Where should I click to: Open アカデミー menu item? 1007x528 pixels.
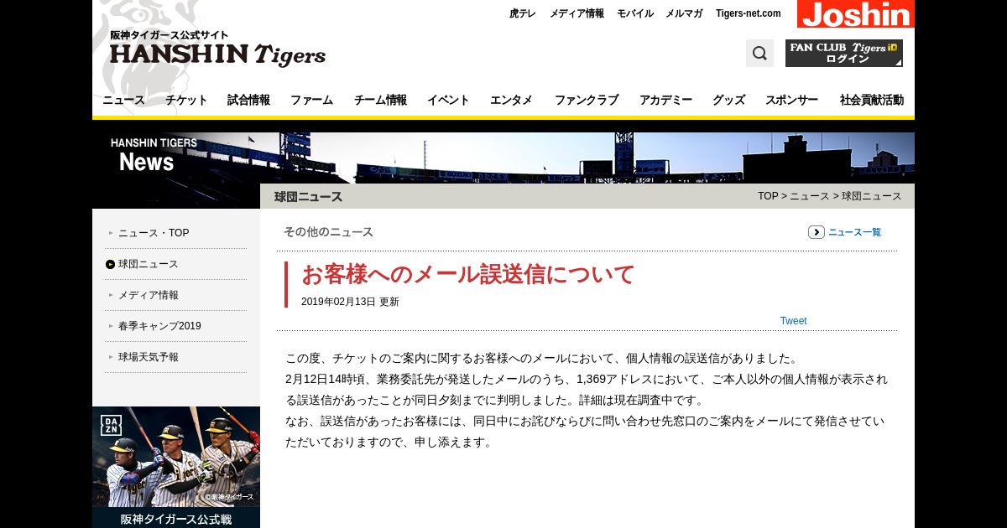pos(665,100)
